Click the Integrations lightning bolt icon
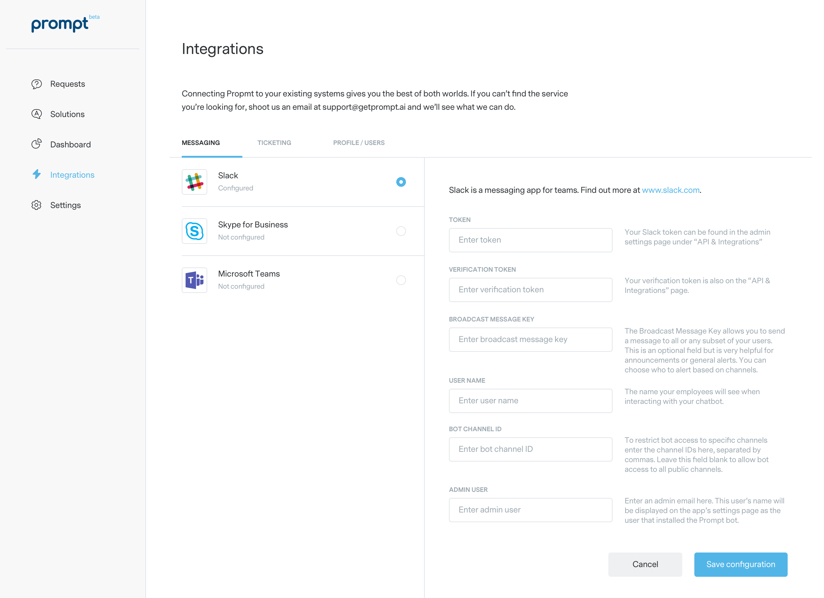Image resolution: width=824 pixels, height=598 pixels. (x=36, y=174)
